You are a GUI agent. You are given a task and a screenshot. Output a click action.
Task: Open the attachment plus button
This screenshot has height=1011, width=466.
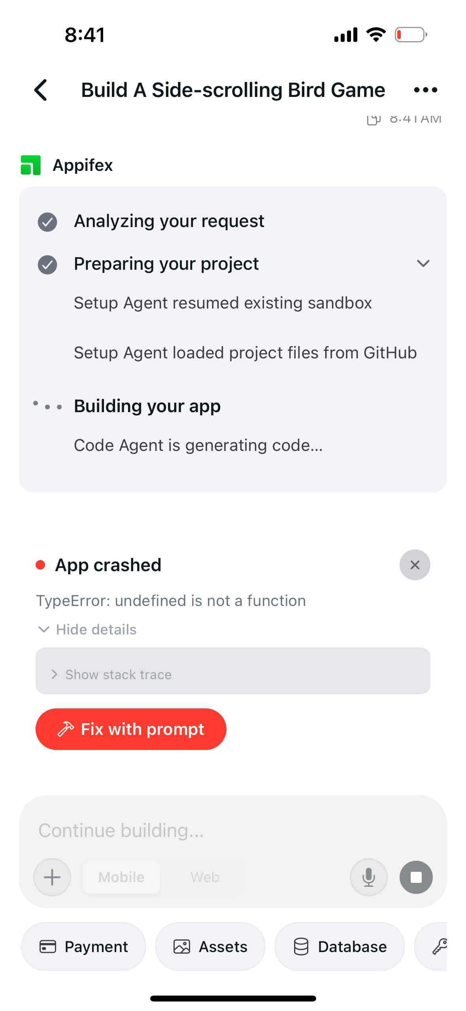coord(52,877)
